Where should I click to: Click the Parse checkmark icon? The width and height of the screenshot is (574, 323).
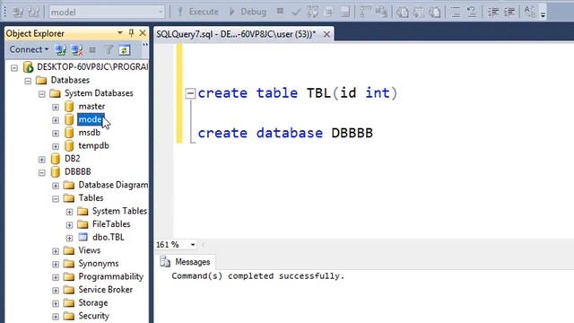pos(296,12)
